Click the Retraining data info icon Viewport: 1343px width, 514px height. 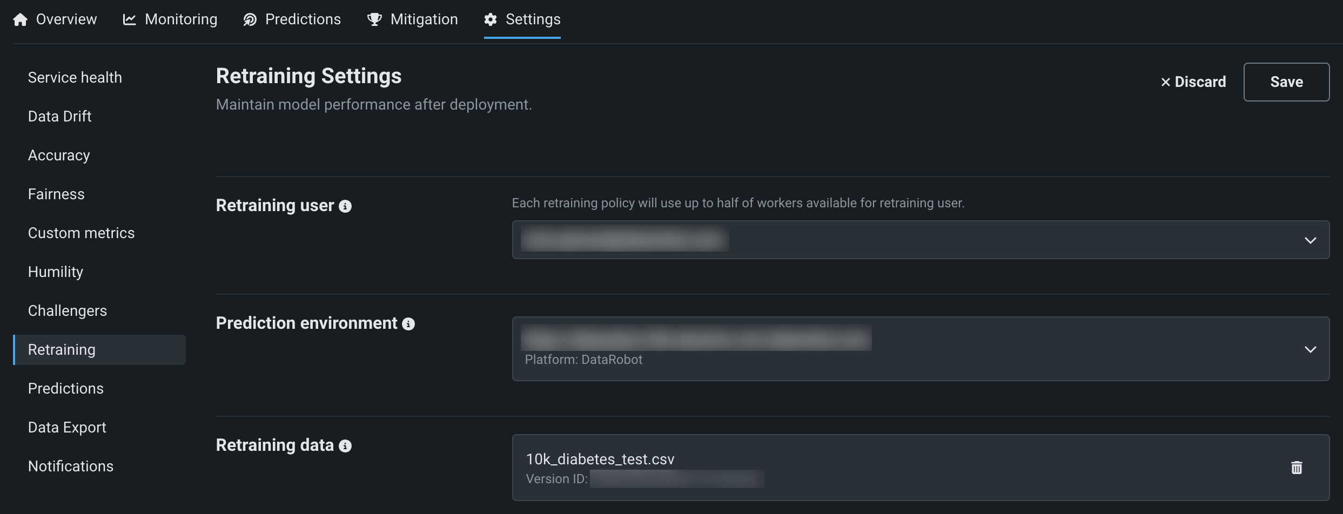click(345, 446)
